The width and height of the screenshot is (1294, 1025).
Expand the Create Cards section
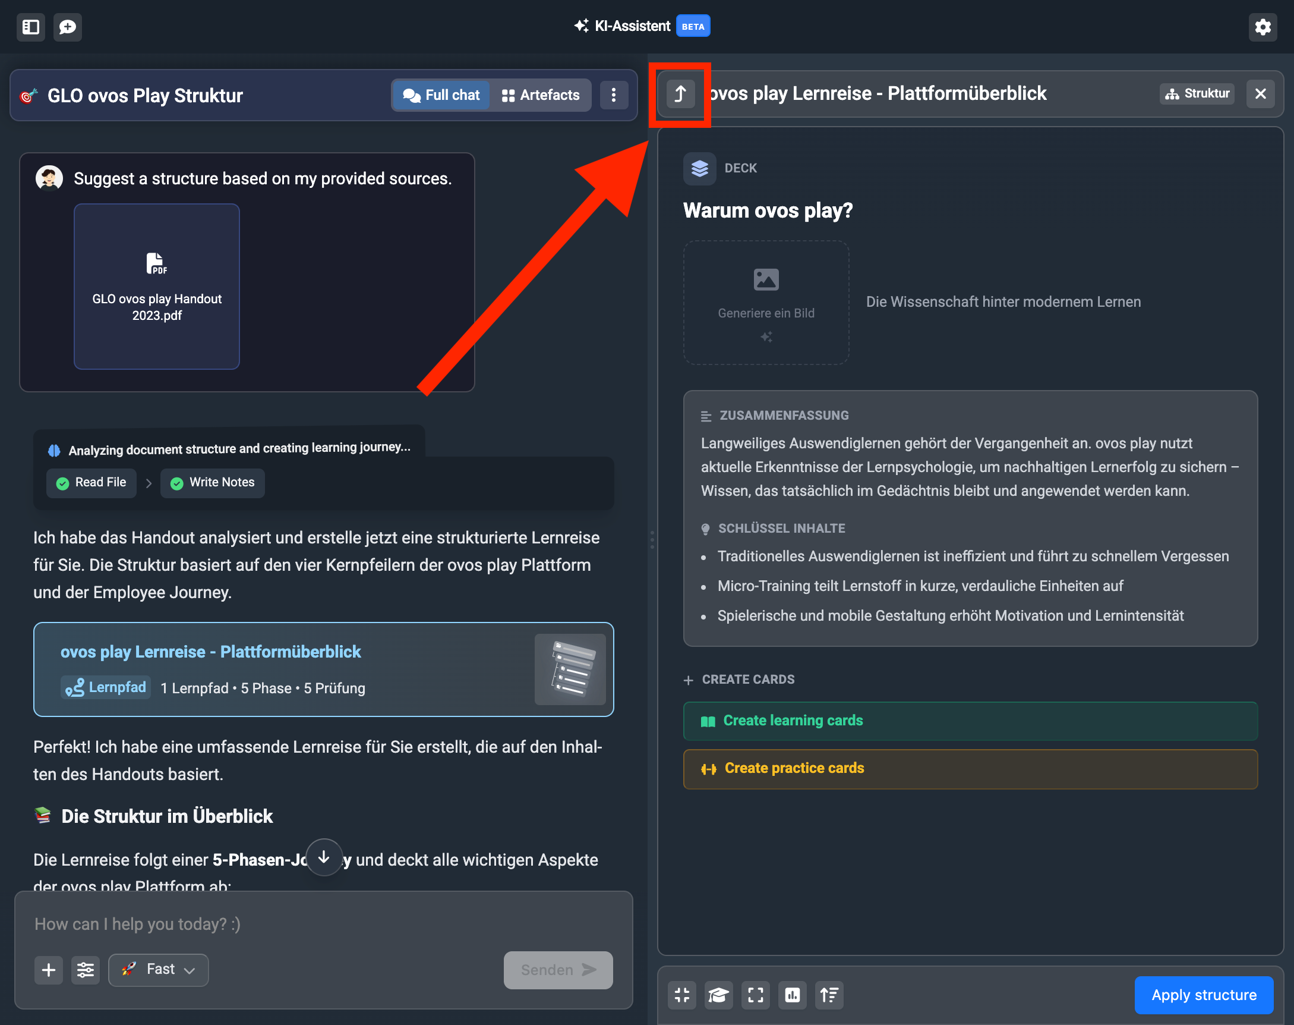738,680
